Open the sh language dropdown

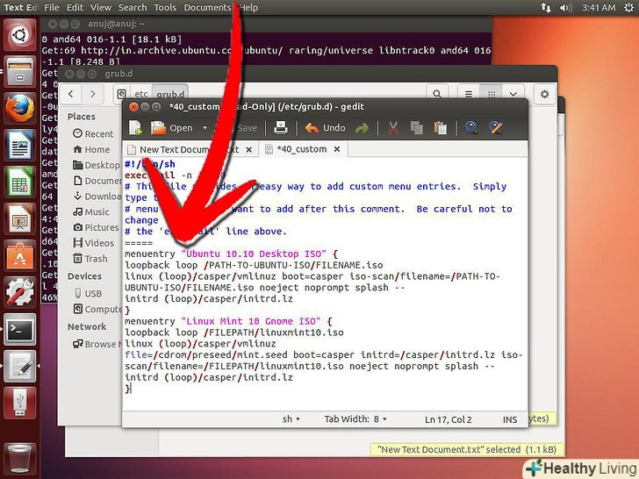(291, 419)
